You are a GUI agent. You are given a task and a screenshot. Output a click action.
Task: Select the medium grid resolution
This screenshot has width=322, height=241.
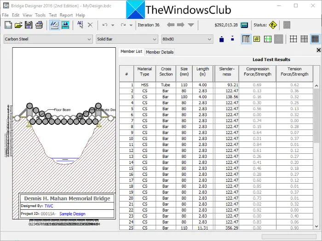pyautogui.click(x=304, y=39)
